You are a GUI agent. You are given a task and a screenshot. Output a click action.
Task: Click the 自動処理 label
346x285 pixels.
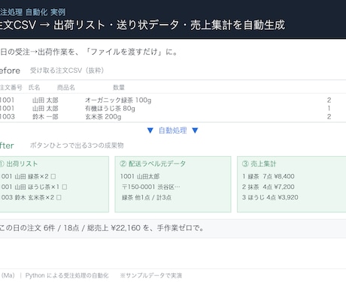pos(173,130)
